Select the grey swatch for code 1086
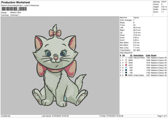The image size is (168, 118). [x=126, y=60]
